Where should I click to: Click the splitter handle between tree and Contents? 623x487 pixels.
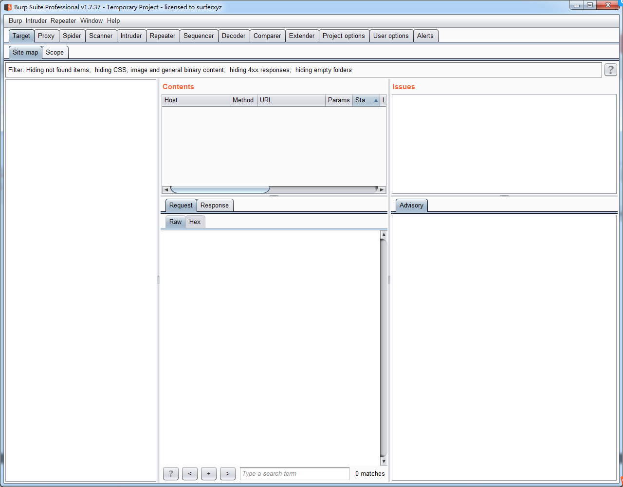(158, 280)
